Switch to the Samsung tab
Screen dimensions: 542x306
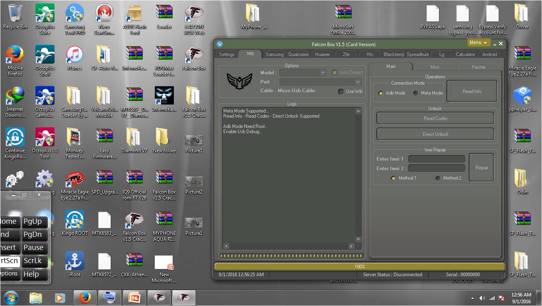click(x=275, y=54)
